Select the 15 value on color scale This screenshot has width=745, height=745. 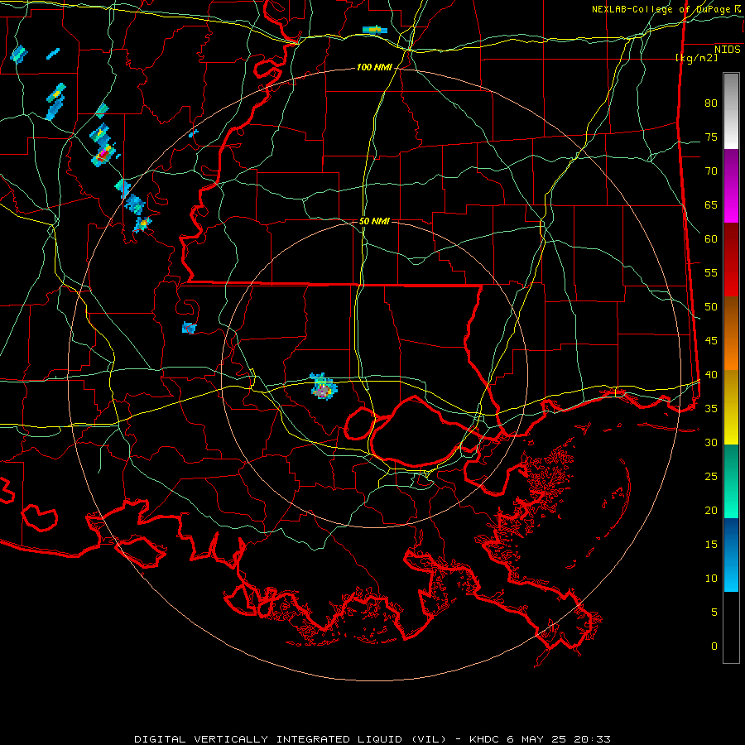[x=711, y=545]
